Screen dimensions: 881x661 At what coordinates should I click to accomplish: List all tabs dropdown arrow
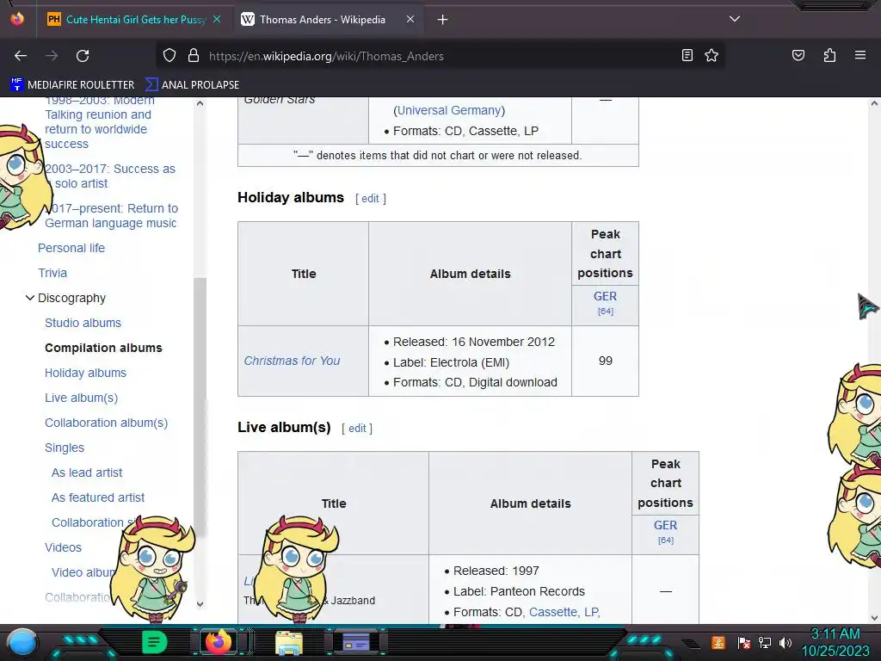pos(735,19)
